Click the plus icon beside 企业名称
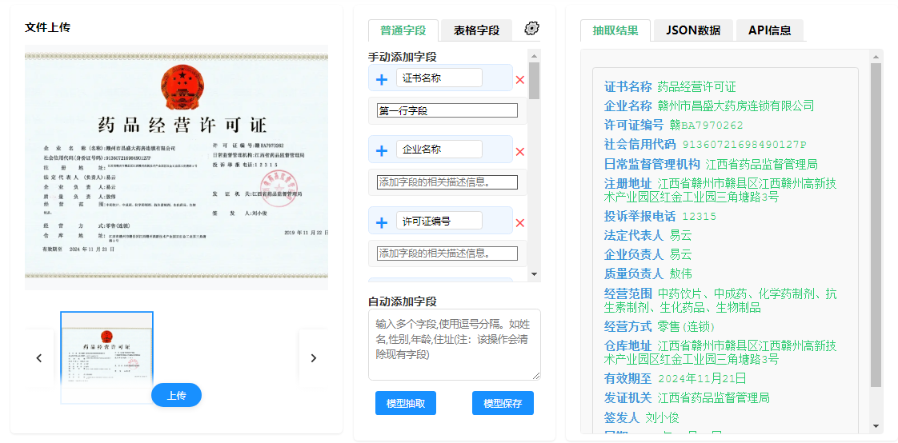 (x=382, y=151)
